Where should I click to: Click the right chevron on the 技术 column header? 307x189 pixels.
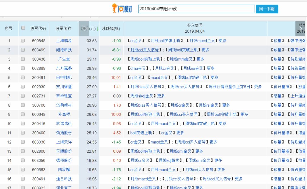tap(301, 29)
